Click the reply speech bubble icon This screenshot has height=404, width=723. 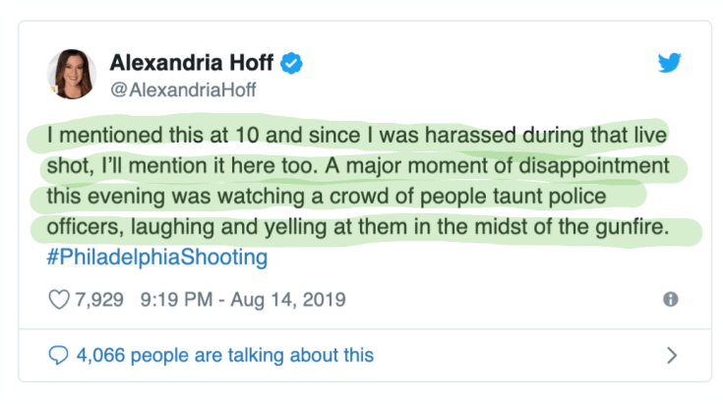59,354
